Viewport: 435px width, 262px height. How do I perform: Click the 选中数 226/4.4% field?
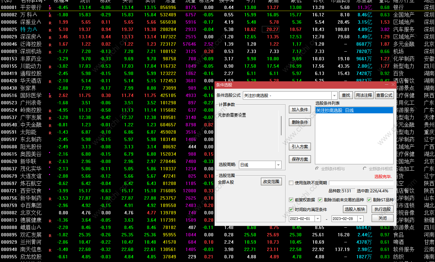pyautogui.click(x=382, y=191)
